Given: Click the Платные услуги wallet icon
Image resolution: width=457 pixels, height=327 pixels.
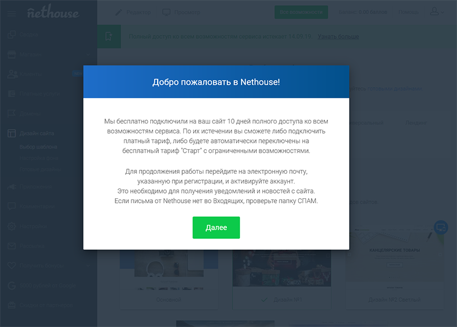Looking at the screenshot, I should click(11, 94).
